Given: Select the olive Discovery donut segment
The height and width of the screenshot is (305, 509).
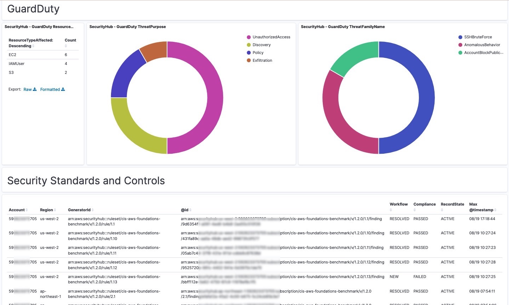Looking at the screenshot, I should pyautogui.click(x=133, y=132).
